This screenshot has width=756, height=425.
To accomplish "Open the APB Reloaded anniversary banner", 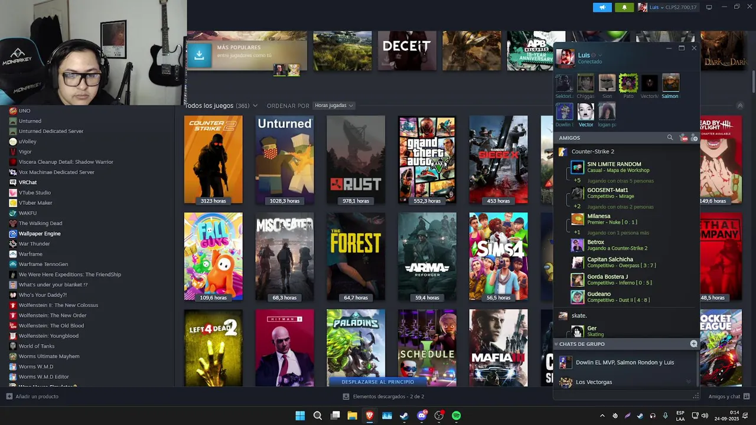I will click(536, 51).
